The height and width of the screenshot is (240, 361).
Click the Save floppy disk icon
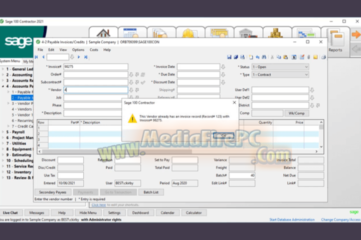tap(229, 57)
